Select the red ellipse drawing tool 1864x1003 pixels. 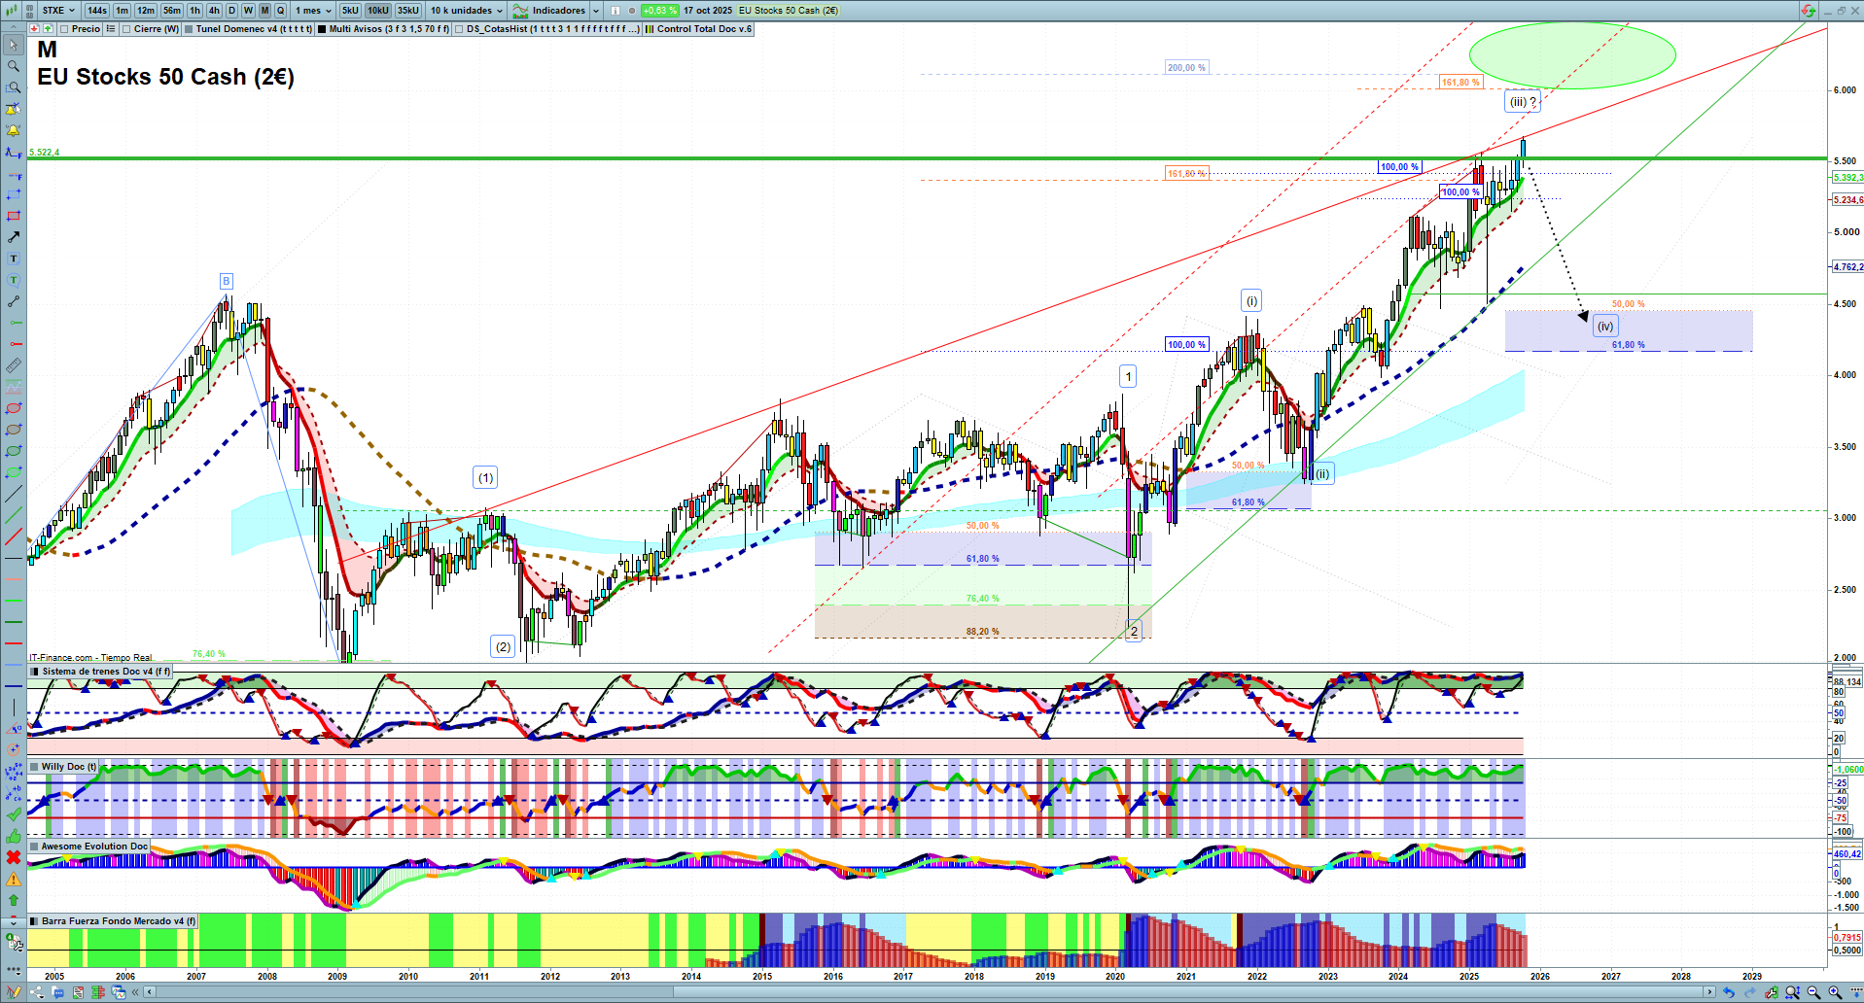pos(14,408)
